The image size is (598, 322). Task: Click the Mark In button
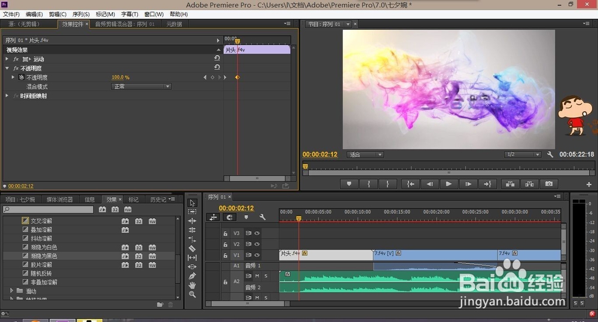pyautogui.click(x=368, y=183)
